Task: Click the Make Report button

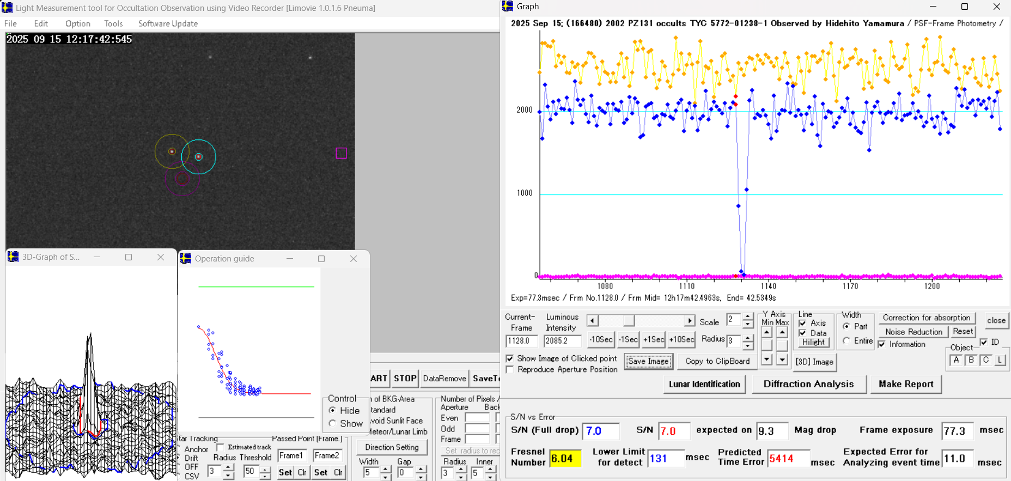Action: point(906,384)
